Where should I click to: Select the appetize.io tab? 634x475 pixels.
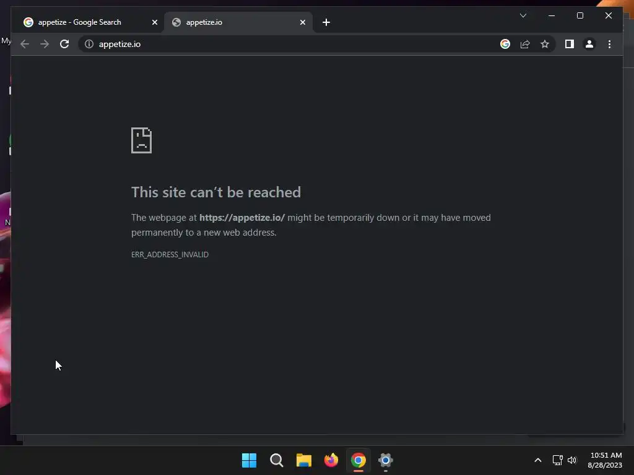[x=238, y=22]
